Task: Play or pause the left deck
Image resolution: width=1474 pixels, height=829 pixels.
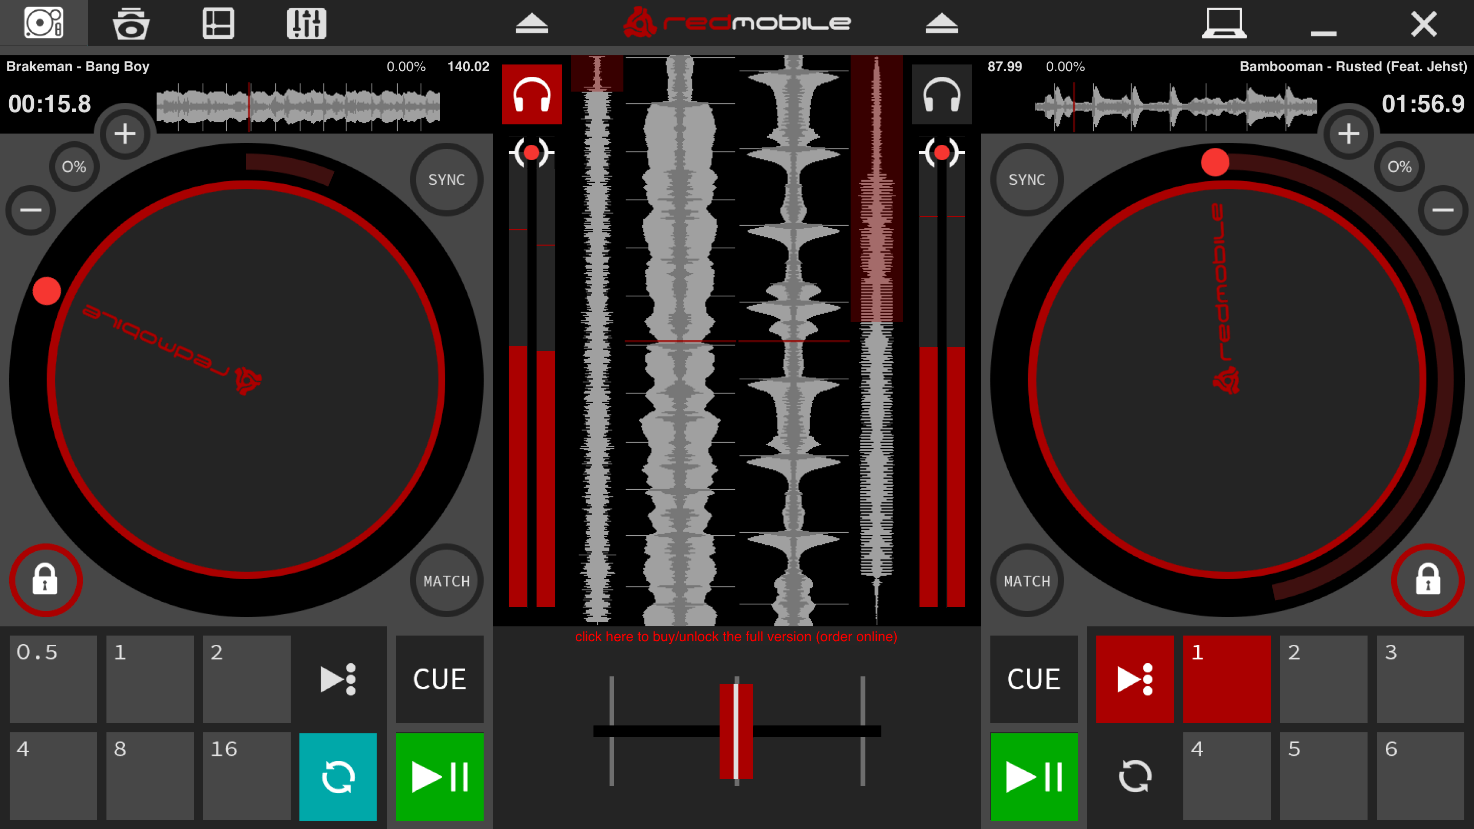Action: [x=440, y=776]
